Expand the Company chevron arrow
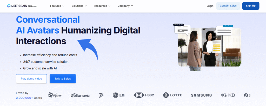The height and width of the screenshot is (106, 266). tap(132, 6)
